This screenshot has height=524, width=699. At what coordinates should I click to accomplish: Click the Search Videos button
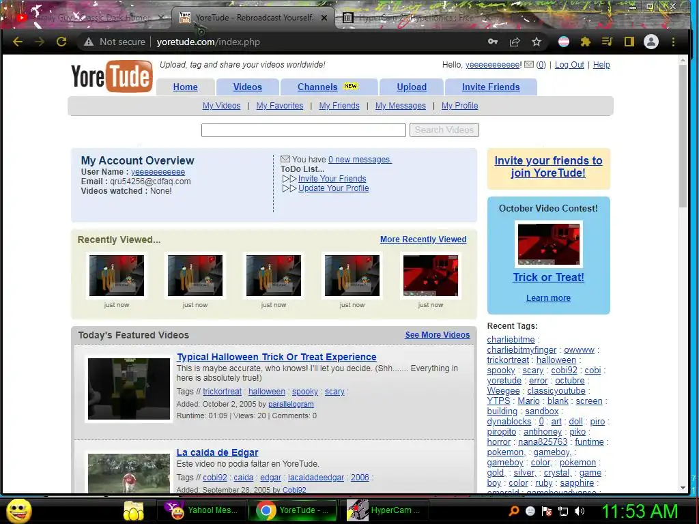click(x=444, y=130)
